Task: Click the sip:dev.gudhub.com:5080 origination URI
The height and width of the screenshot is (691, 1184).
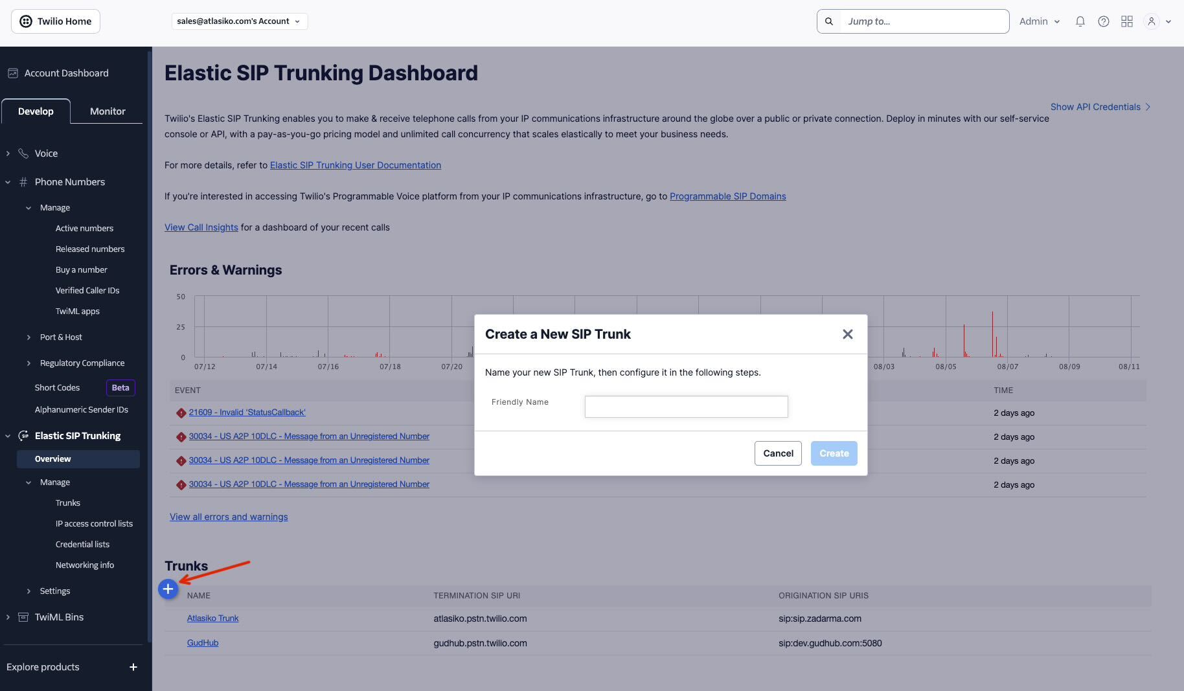Action: click(830, 643)
